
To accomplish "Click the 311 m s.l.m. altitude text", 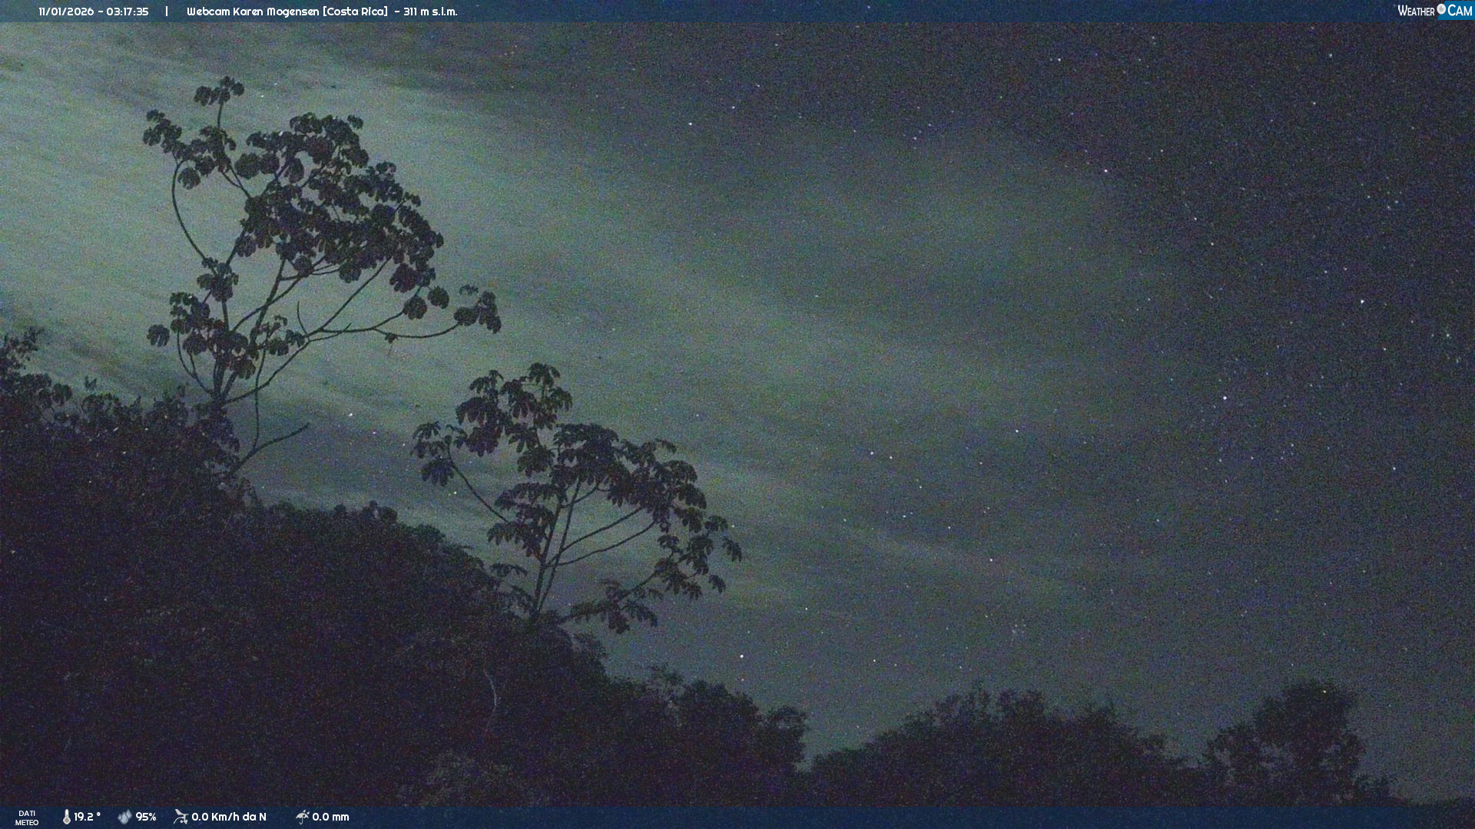I will 430,12.
